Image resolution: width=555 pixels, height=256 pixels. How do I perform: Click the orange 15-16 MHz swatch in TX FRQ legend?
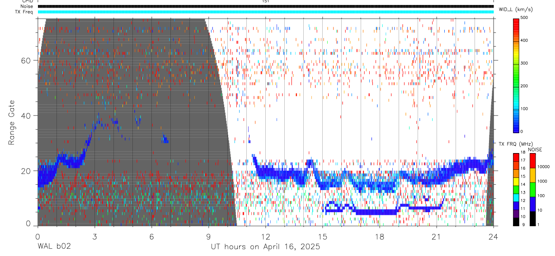click(516, 173)
